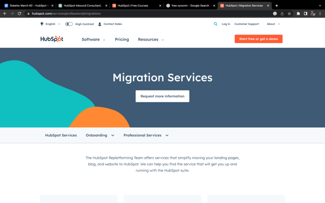Click the Contact Sales link text
The image size is (325, 203).
[x=113, y=24]
